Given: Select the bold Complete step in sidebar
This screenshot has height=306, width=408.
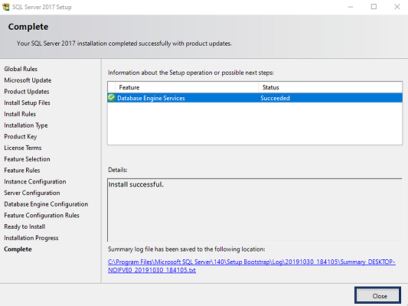Looking at the screenshot, I should tap(18, 249).
